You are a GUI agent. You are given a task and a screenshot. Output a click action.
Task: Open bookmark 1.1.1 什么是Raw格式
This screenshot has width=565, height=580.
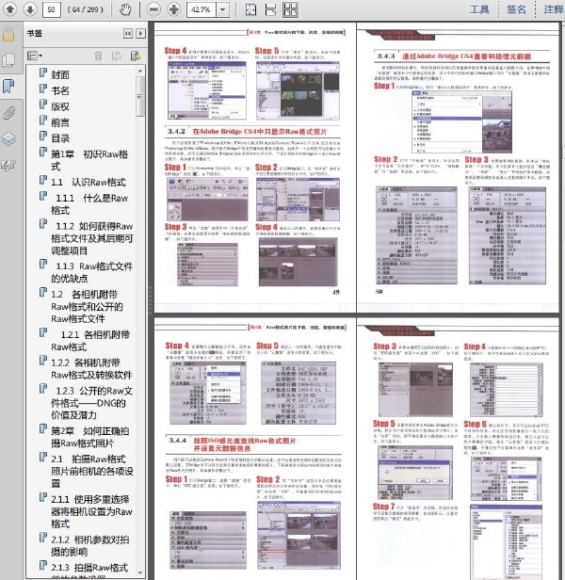pyautogui.click(x=89, y=204)
